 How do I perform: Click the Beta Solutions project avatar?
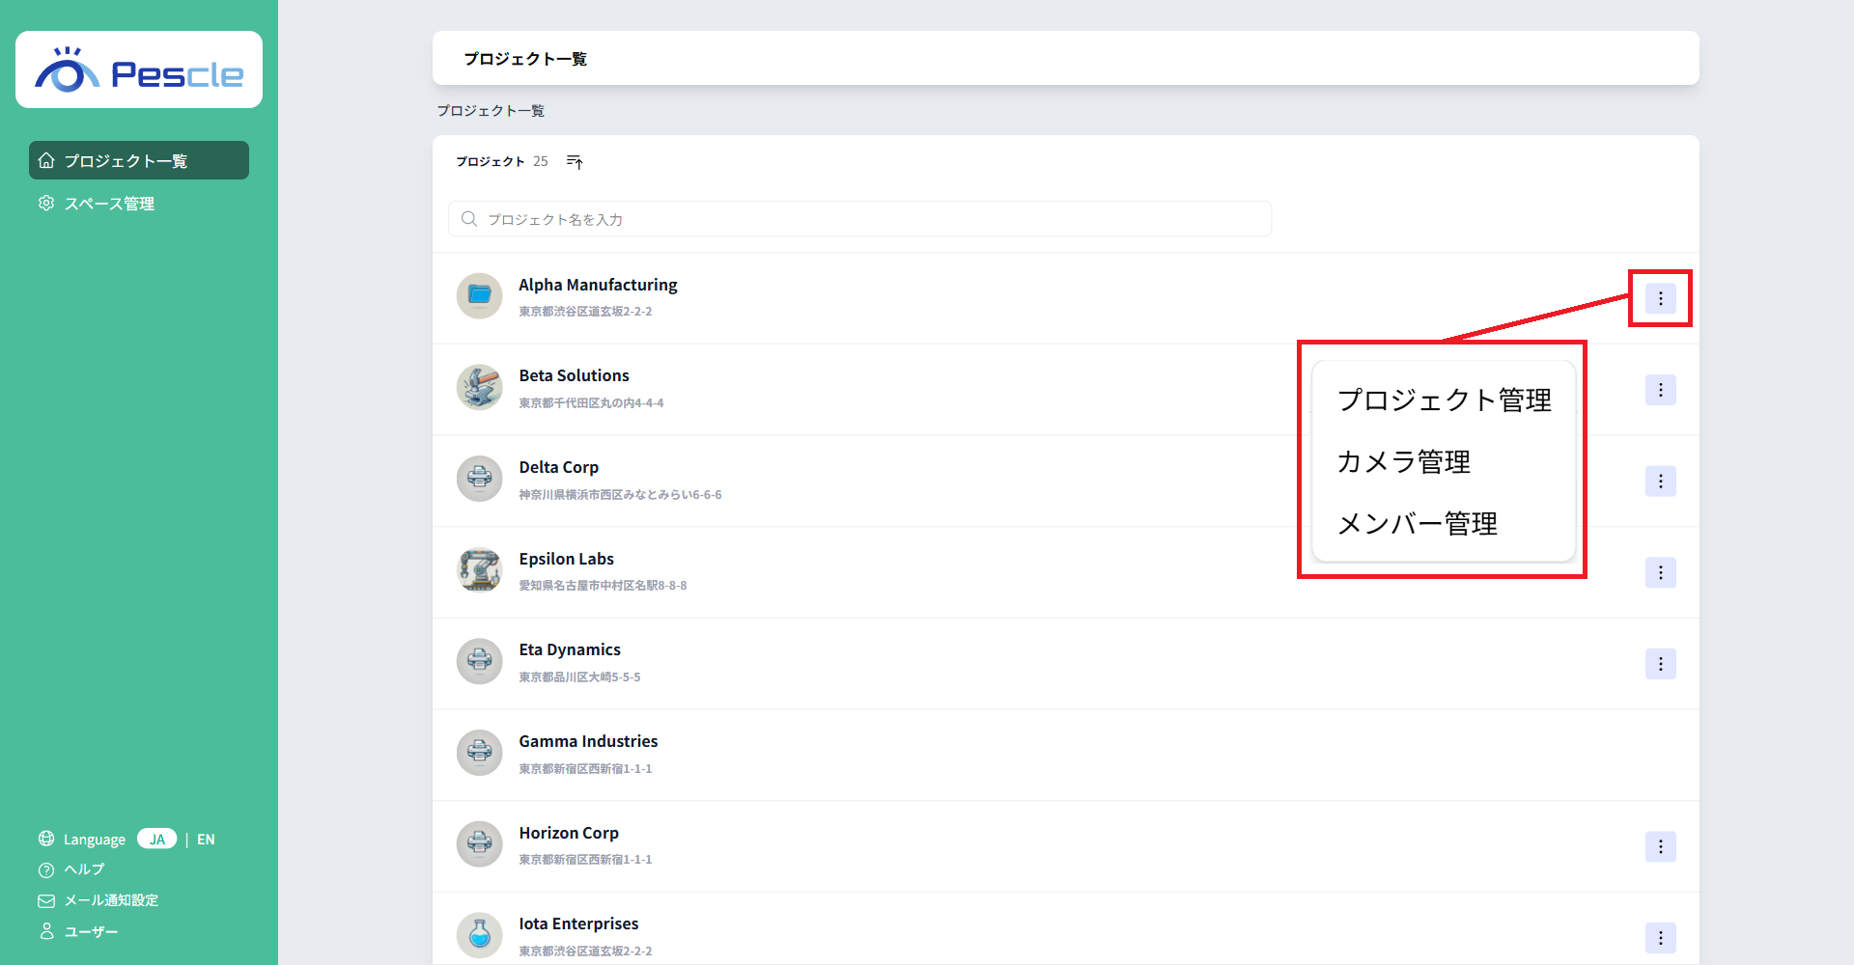pos(479,387)
